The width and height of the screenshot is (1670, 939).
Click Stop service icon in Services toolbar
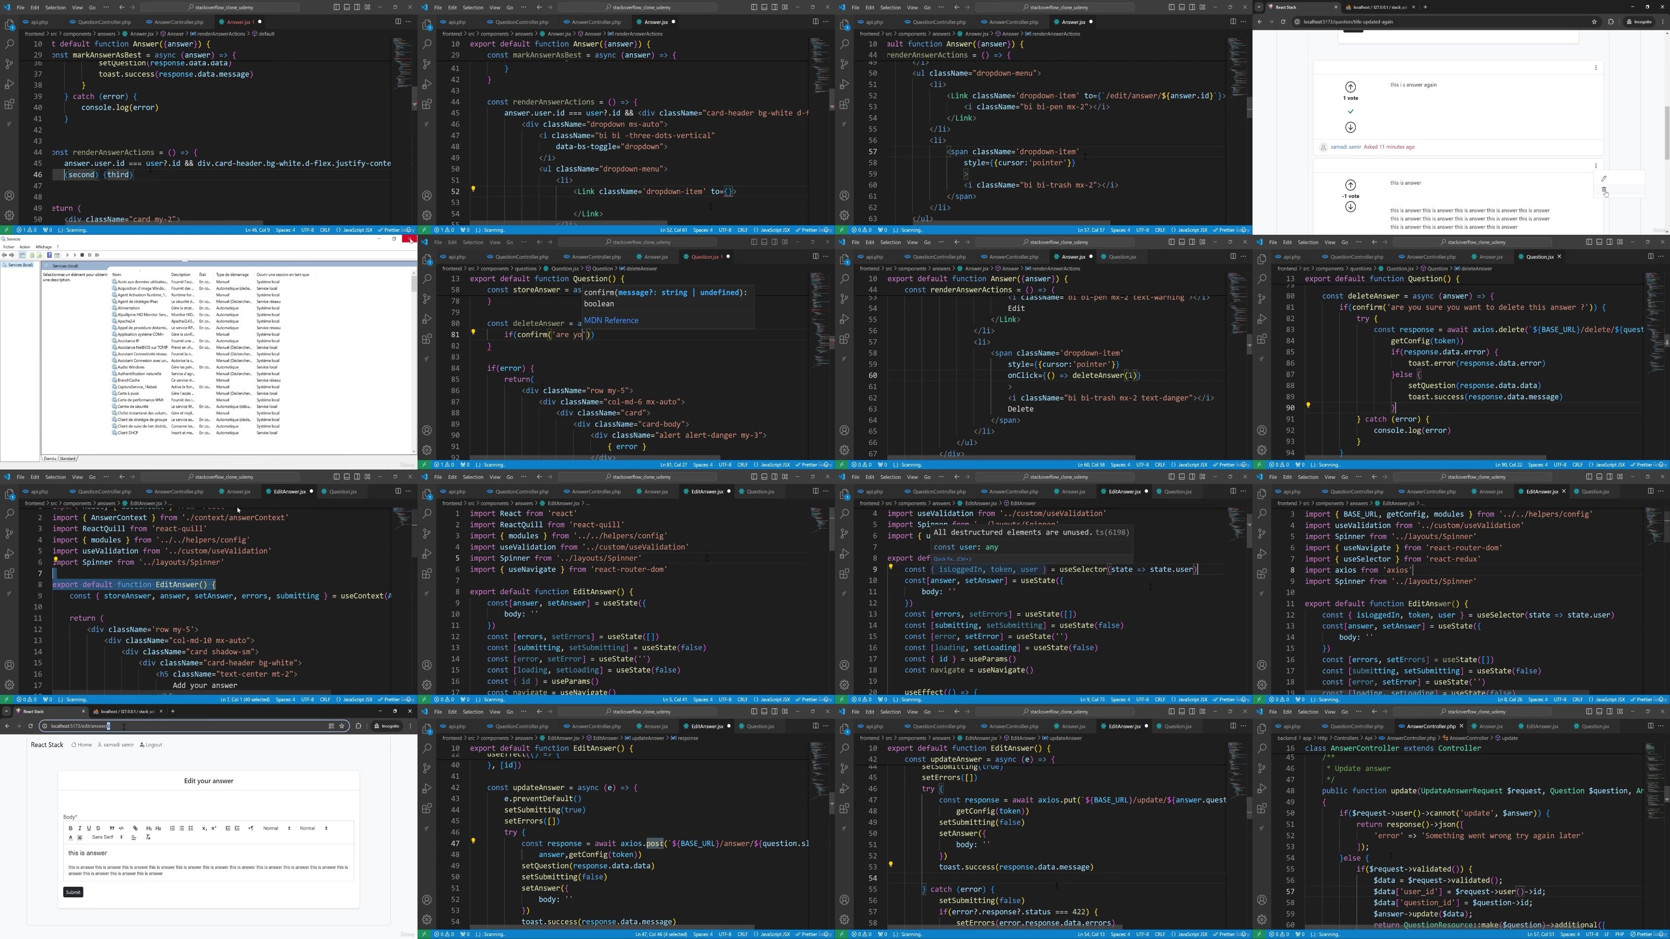pyautogui.click(x=82, y=255)
